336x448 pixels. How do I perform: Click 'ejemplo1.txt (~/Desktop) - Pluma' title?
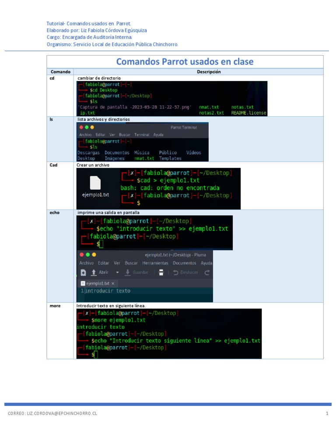(175, 255)
